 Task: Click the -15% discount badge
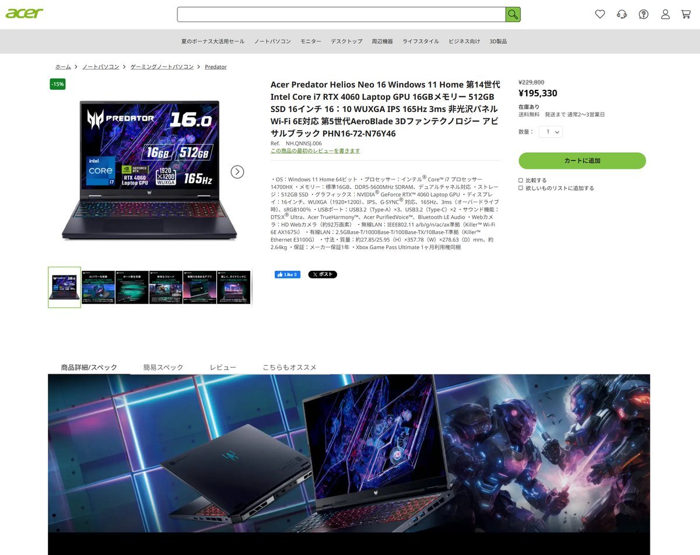click(x=58, y=84)
